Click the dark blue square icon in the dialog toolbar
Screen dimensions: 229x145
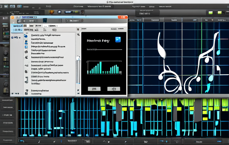pyautogui.click(x=45, y=20)
